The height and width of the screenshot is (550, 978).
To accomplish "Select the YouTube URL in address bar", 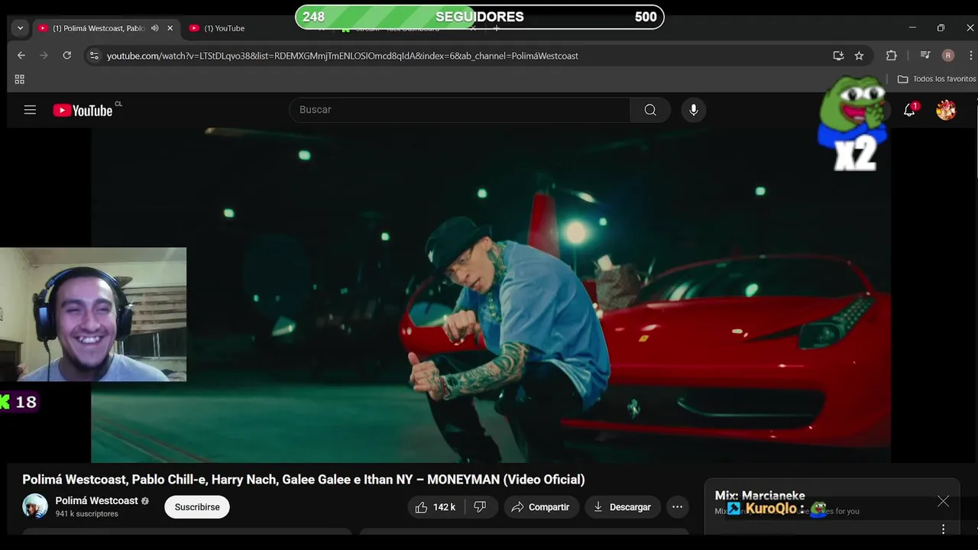I will pyautogui.click(x=342, y=56).
